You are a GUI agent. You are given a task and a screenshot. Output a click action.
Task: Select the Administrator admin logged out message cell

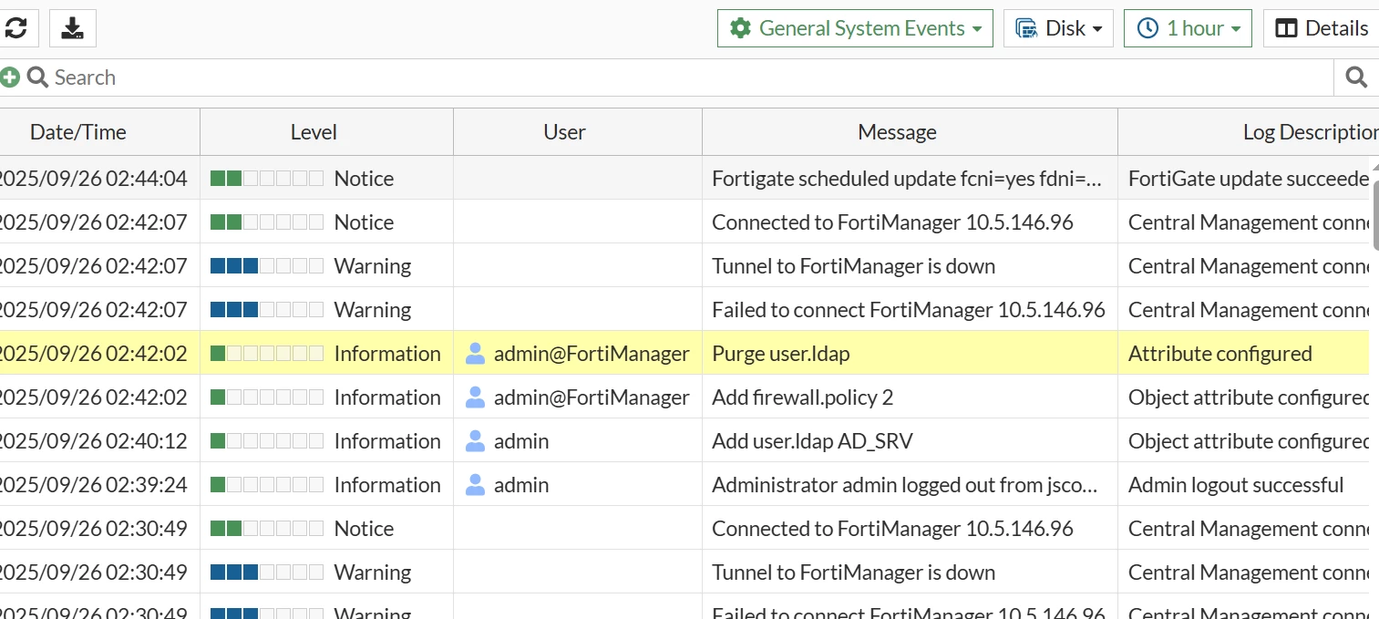908,485
